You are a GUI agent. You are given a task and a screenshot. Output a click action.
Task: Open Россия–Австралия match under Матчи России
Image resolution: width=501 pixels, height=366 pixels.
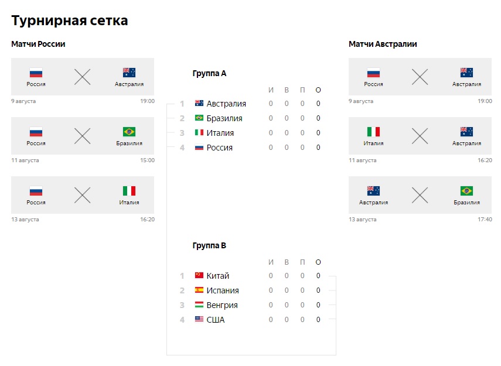tap(83, 77)
